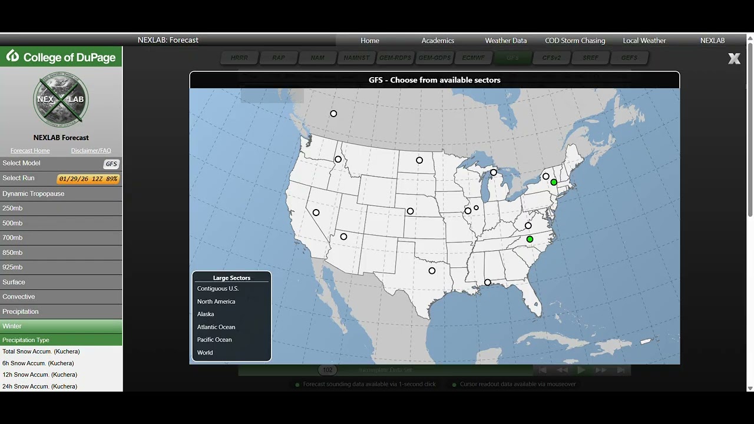Switch to the ECMWF model tab
754x424 pixels.
[x=474, y=58]
